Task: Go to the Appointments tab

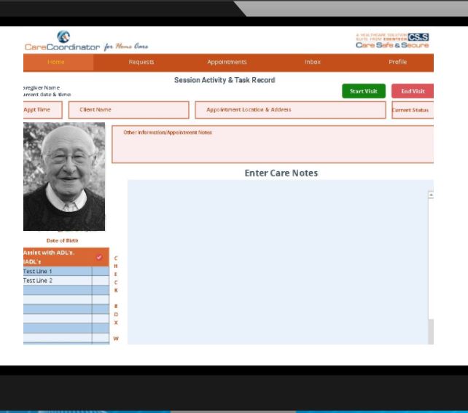Action: (227, 62)
